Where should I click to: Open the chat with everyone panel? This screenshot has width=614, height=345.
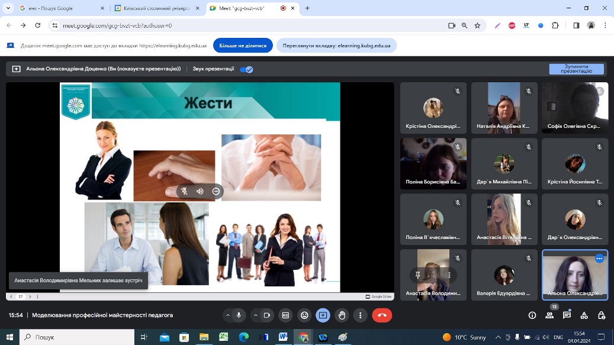567,315
